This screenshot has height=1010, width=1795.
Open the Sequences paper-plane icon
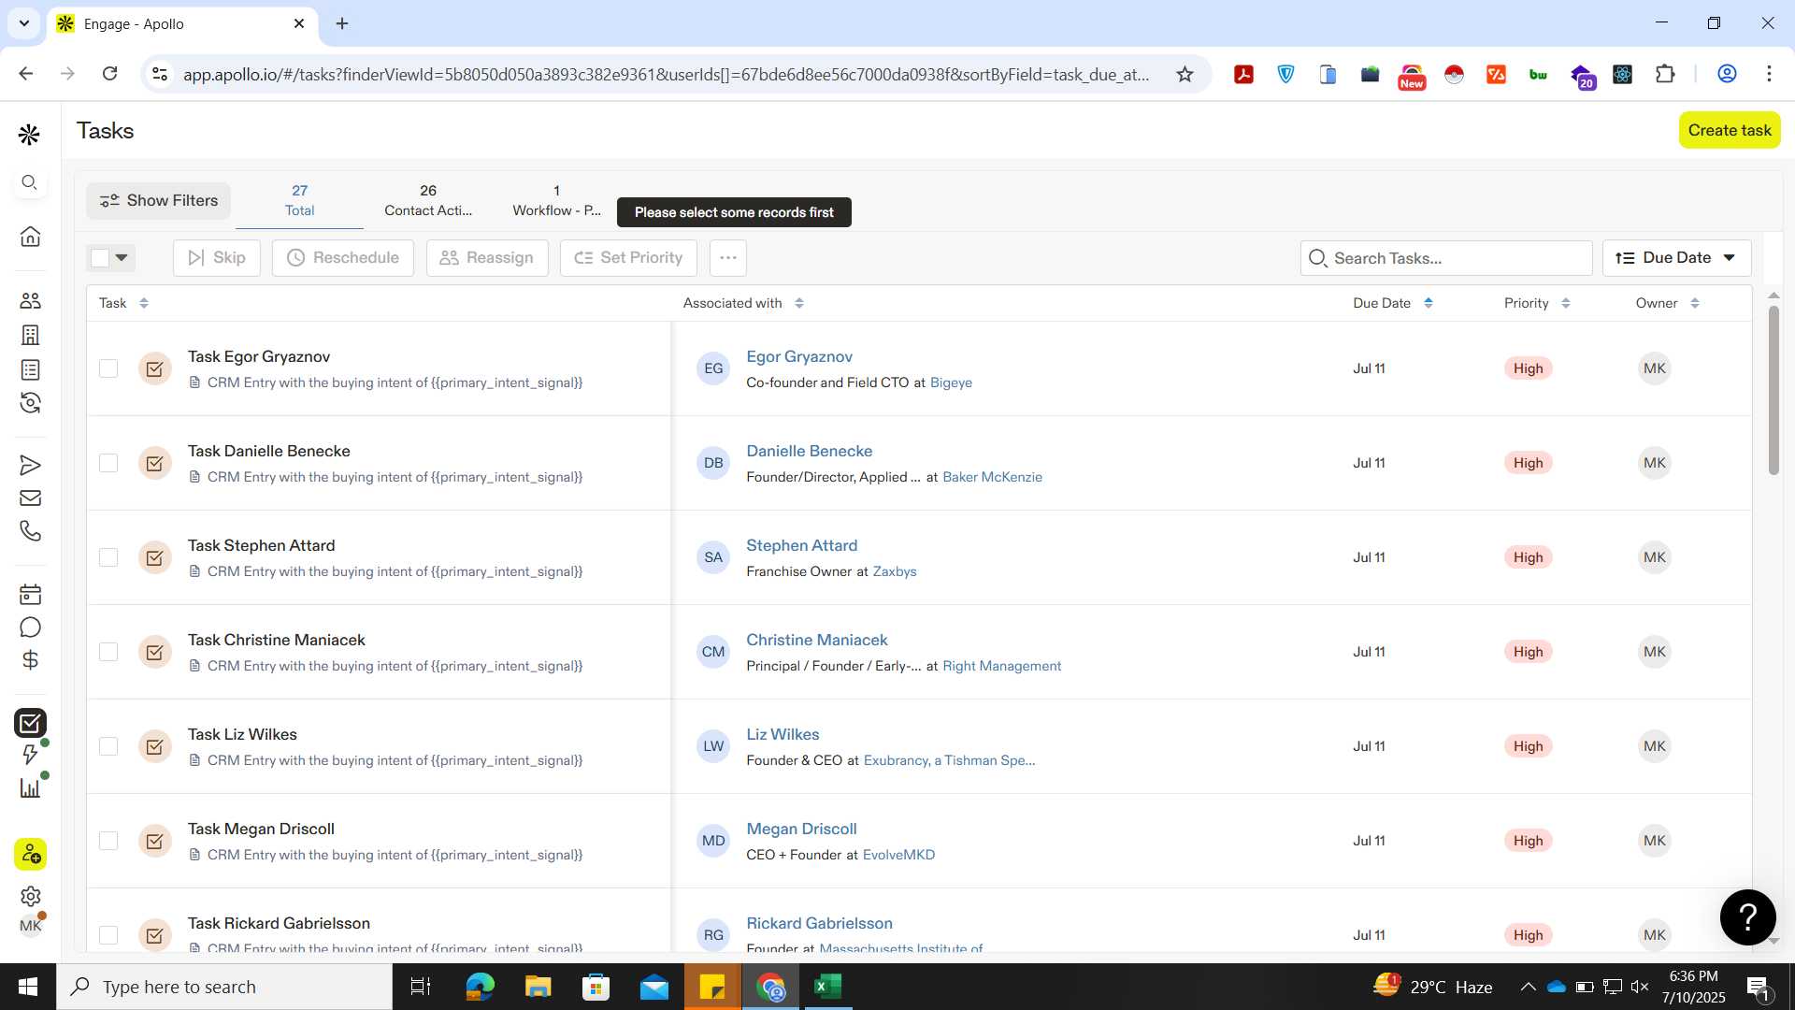pyautogui.click(x=30, y=465)
